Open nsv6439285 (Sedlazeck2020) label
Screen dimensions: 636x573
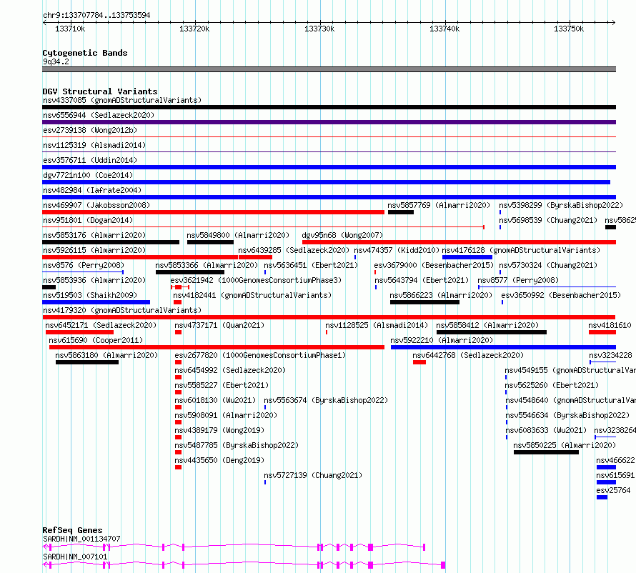pyautogui.click(x=293, y=250)
